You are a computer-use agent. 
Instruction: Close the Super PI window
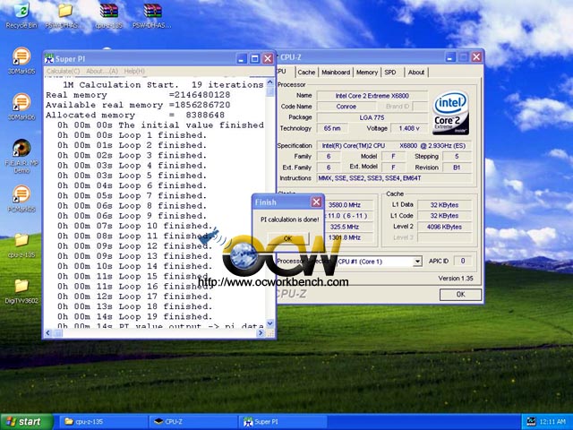268,59
